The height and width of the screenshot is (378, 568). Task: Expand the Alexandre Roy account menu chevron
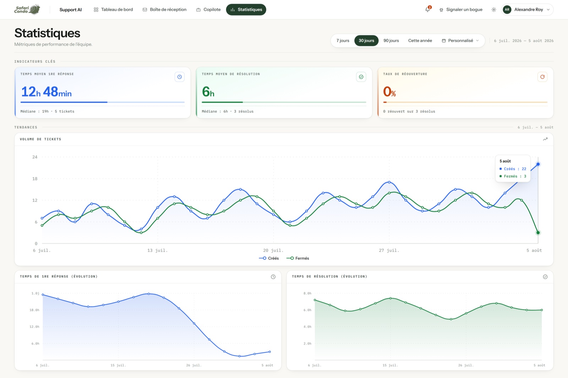pyautogui.click(x=548, y=10)
